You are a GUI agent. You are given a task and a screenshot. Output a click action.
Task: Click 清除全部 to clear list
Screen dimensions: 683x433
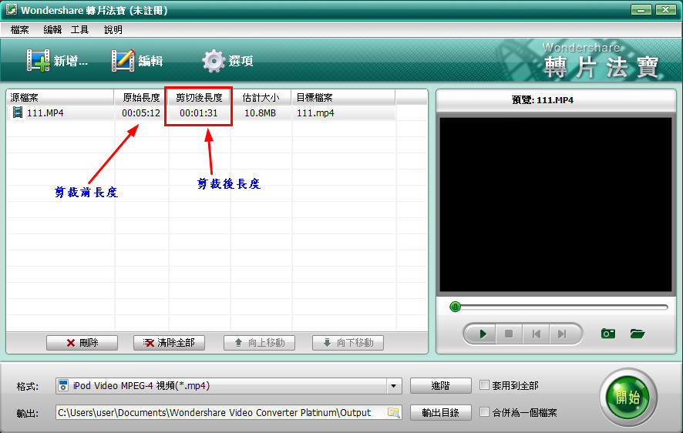tap(169, 343)
